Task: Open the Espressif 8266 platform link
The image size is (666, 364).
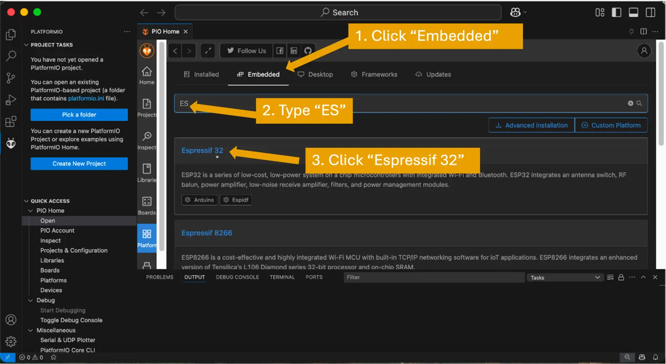Action: point(207,233)
